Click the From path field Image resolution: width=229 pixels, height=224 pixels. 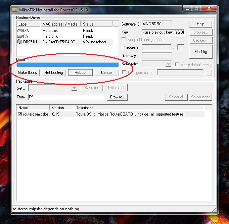pyautogui.click(x=66, y=97)
